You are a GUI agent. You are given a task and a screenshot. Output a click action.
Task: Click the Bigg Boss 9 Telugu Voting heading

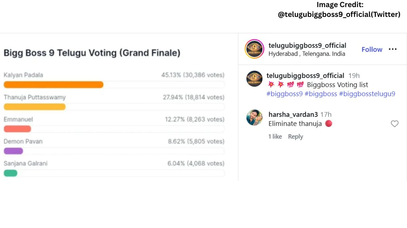coord(92,53)
